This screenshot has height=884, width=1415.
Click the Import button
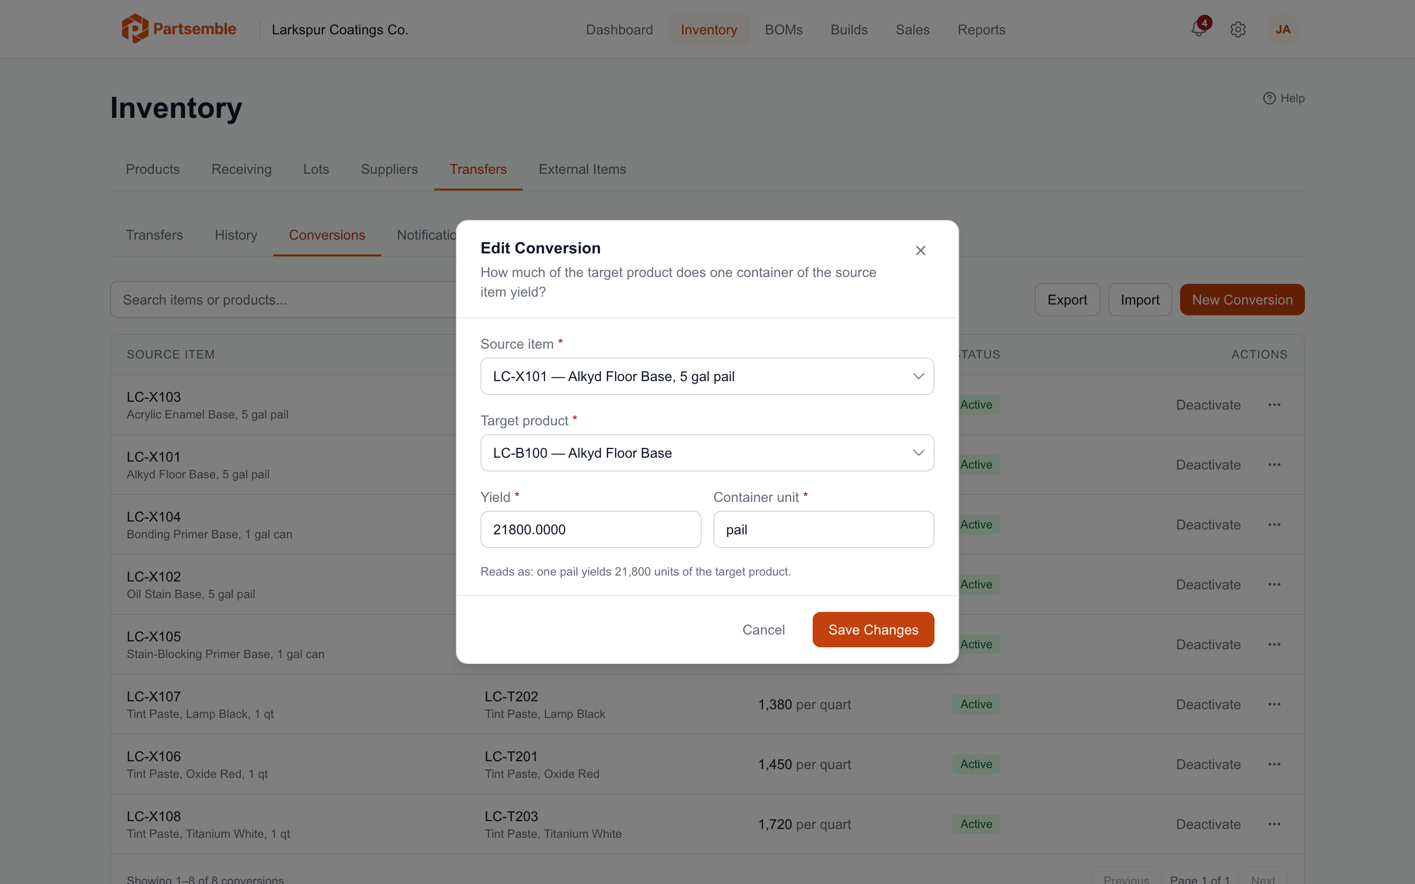pos(1139,300)
